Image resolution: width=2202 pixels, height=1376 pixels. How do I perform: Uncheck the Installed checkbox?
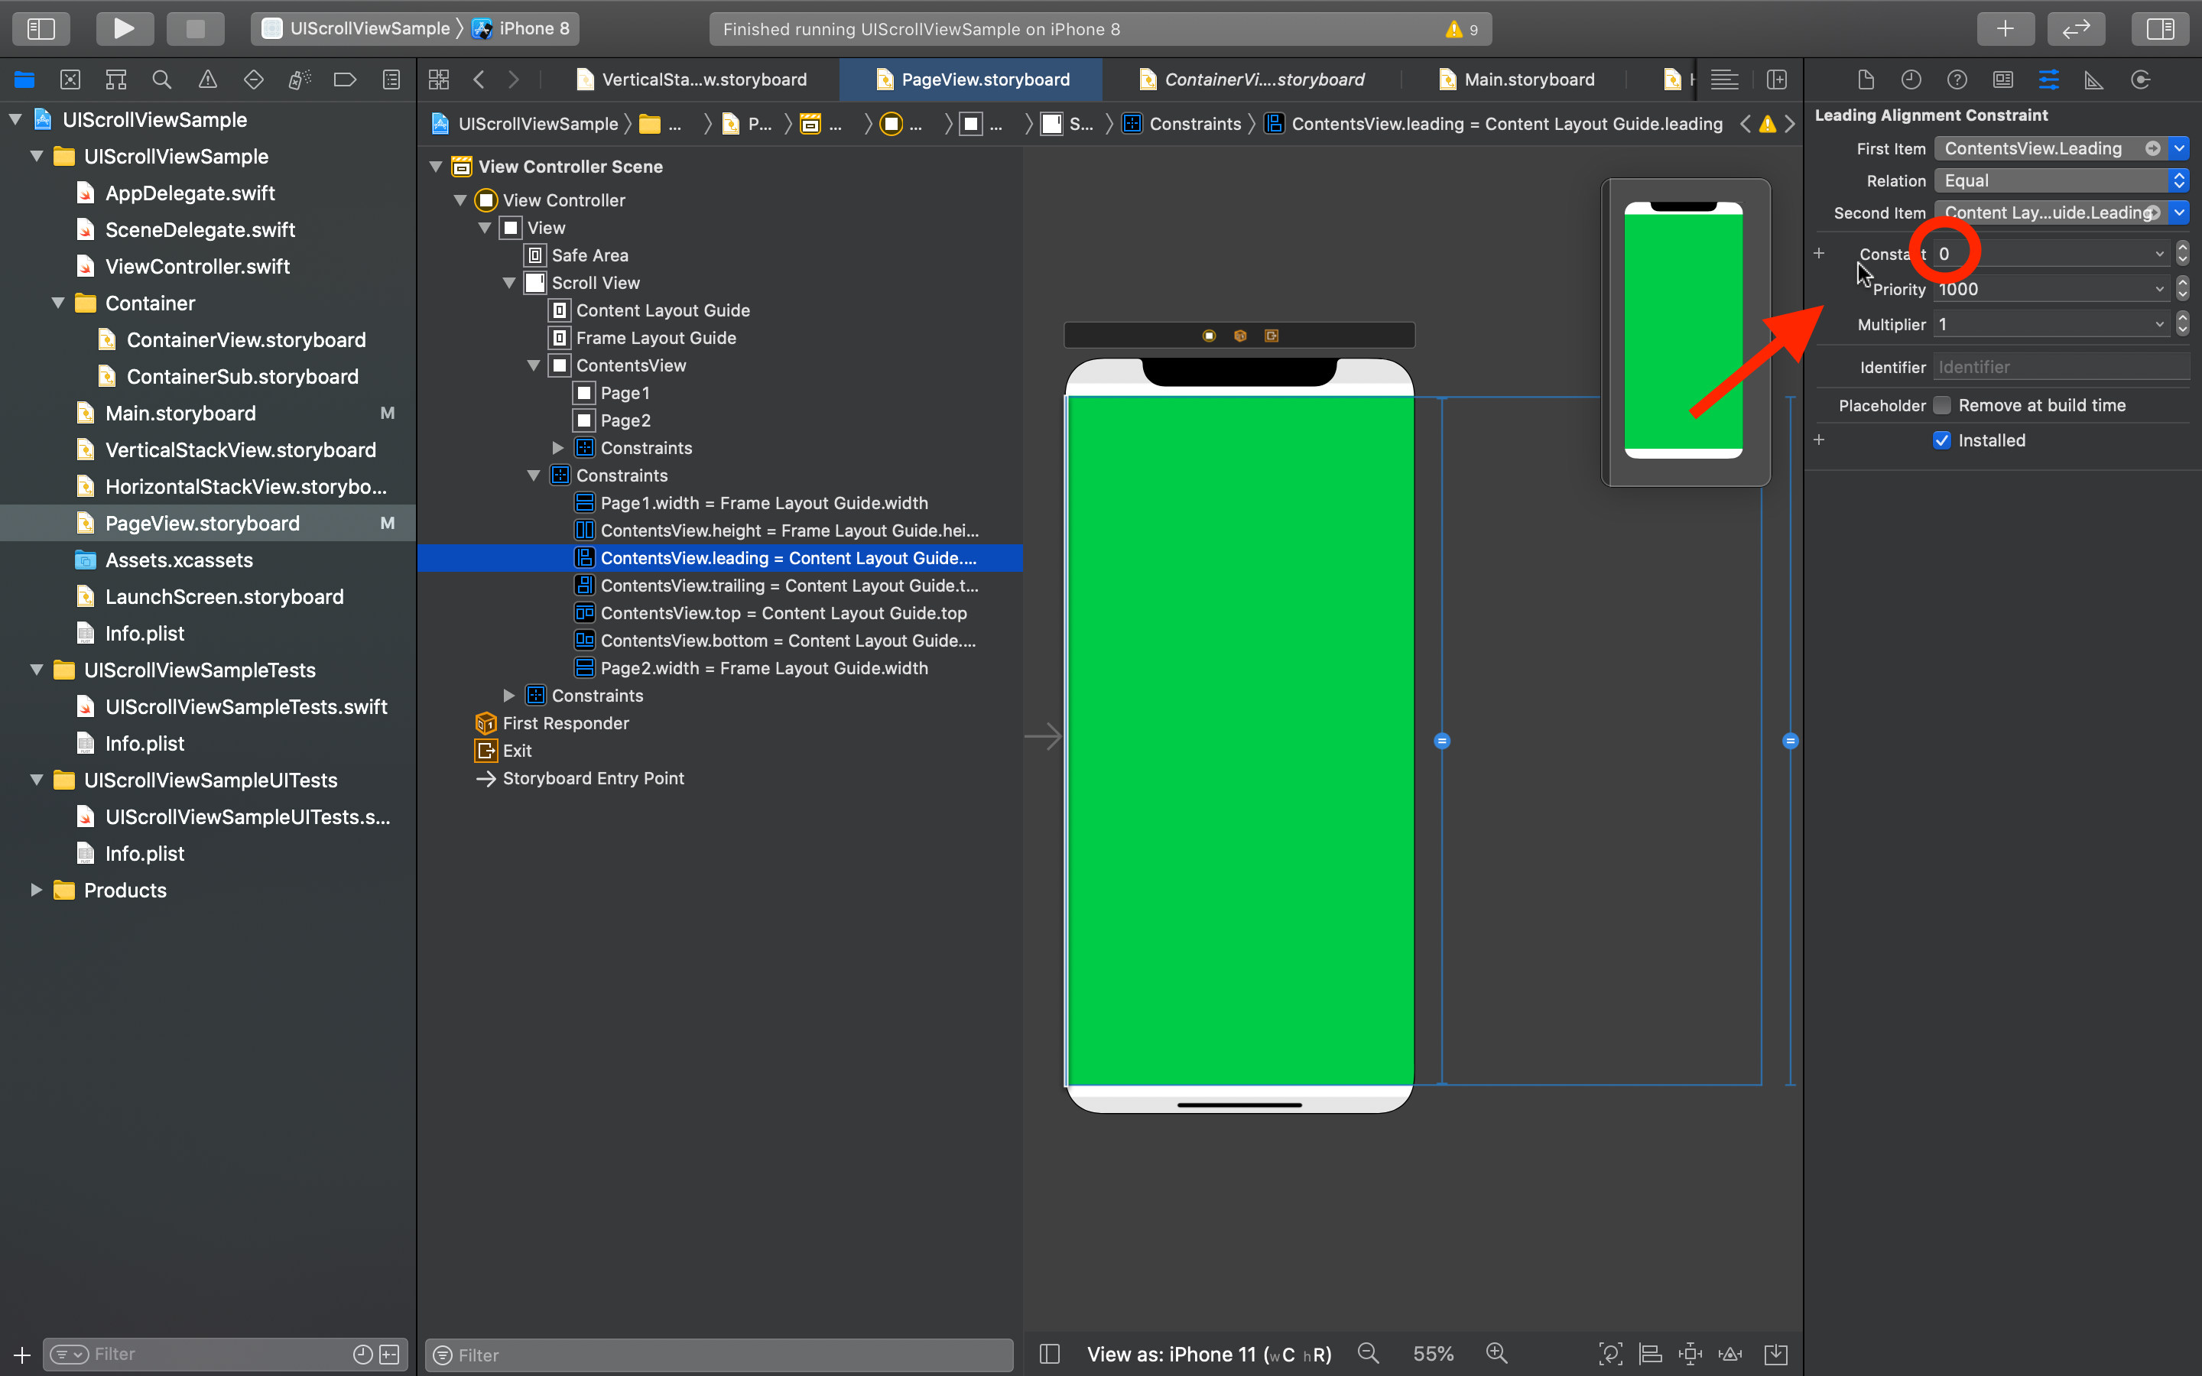coord(1942,440)
